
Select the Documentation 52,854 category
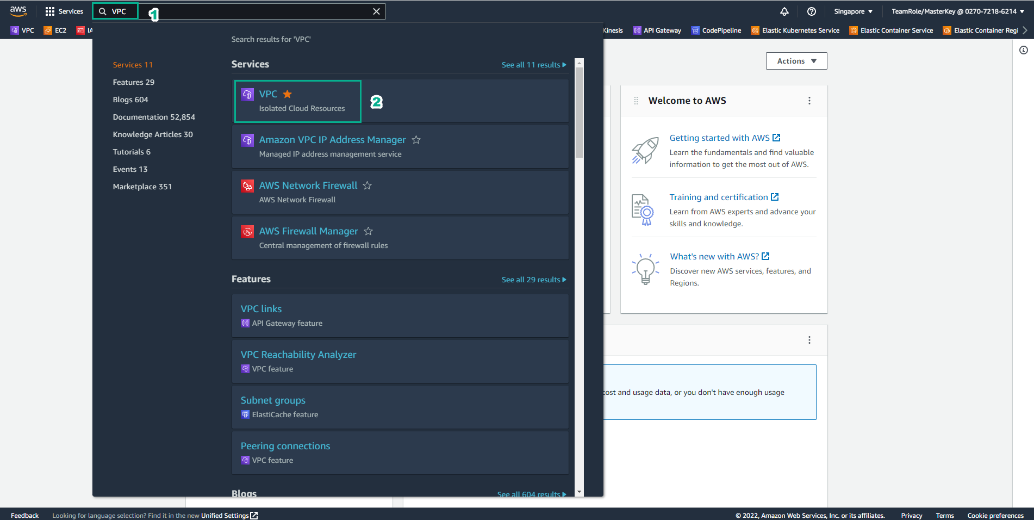(154, 116)
